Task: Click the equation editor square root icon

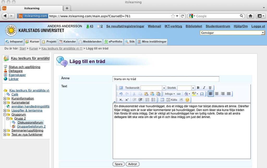Action: click(181, 100)
